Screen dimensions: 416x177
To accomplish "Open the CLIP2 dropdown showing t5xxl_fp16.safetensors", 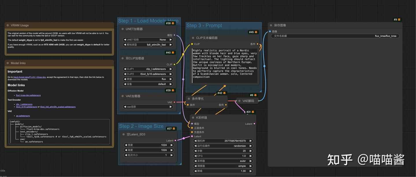I will [x=148, y=74].
